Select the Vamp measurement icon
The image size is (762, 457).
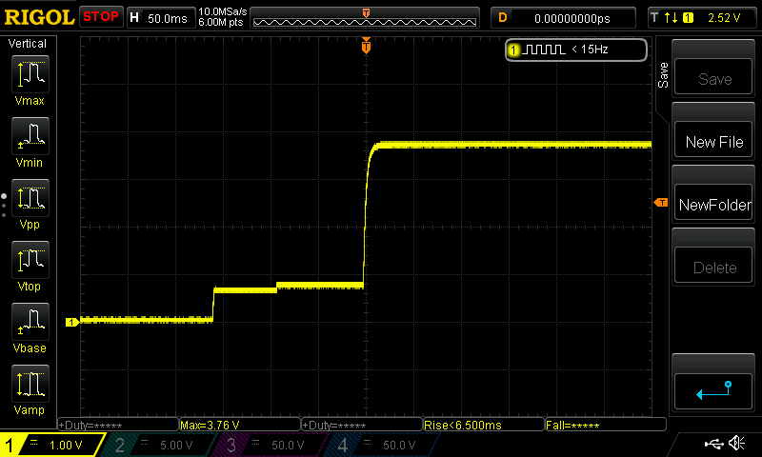pyautogui.click(x=30, y=383)
